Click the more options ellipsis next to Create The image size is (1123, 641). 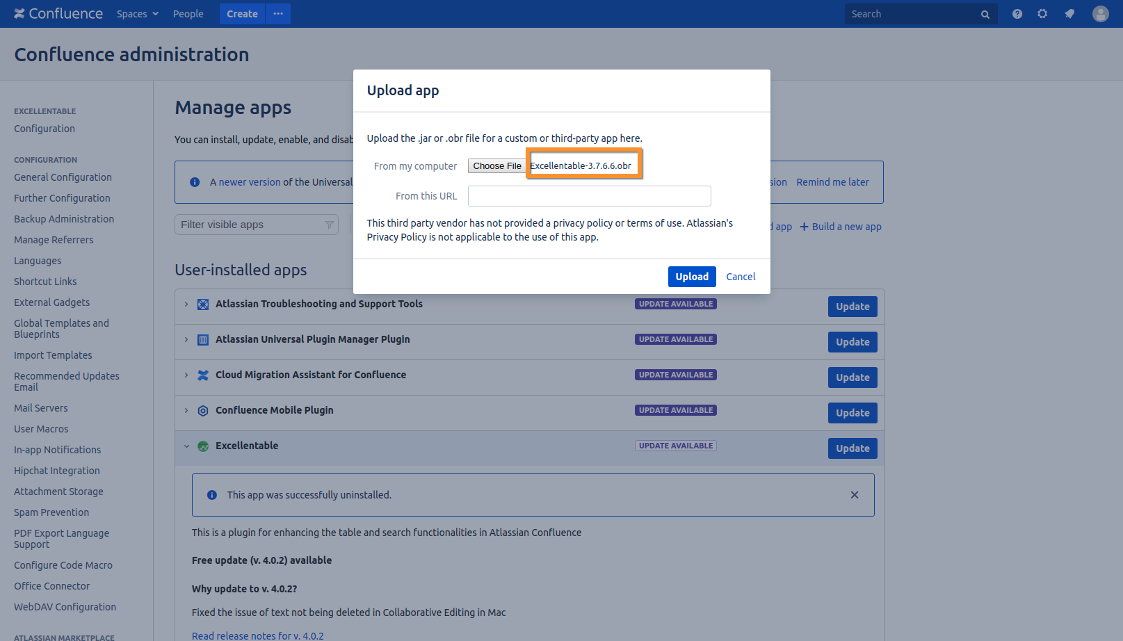pyautogui.click(x=278, y=14)
